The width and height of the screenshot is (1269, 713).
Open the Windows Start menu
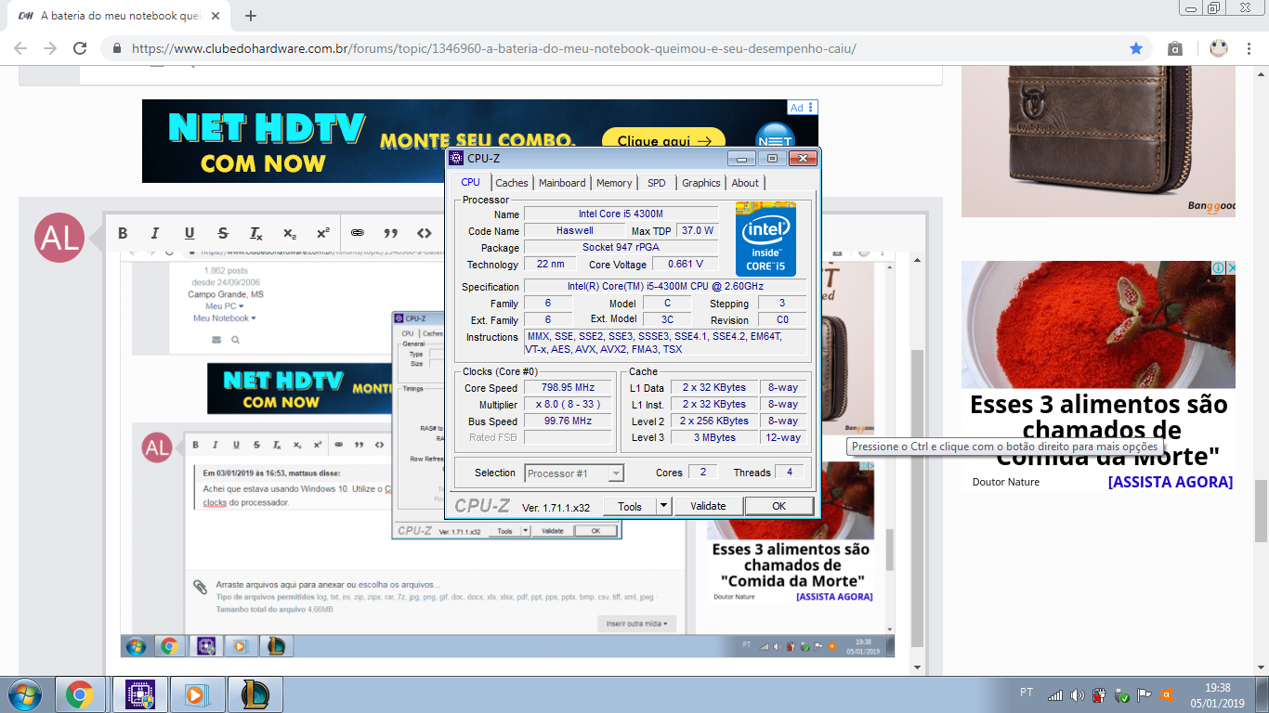(x=23, y=694)
